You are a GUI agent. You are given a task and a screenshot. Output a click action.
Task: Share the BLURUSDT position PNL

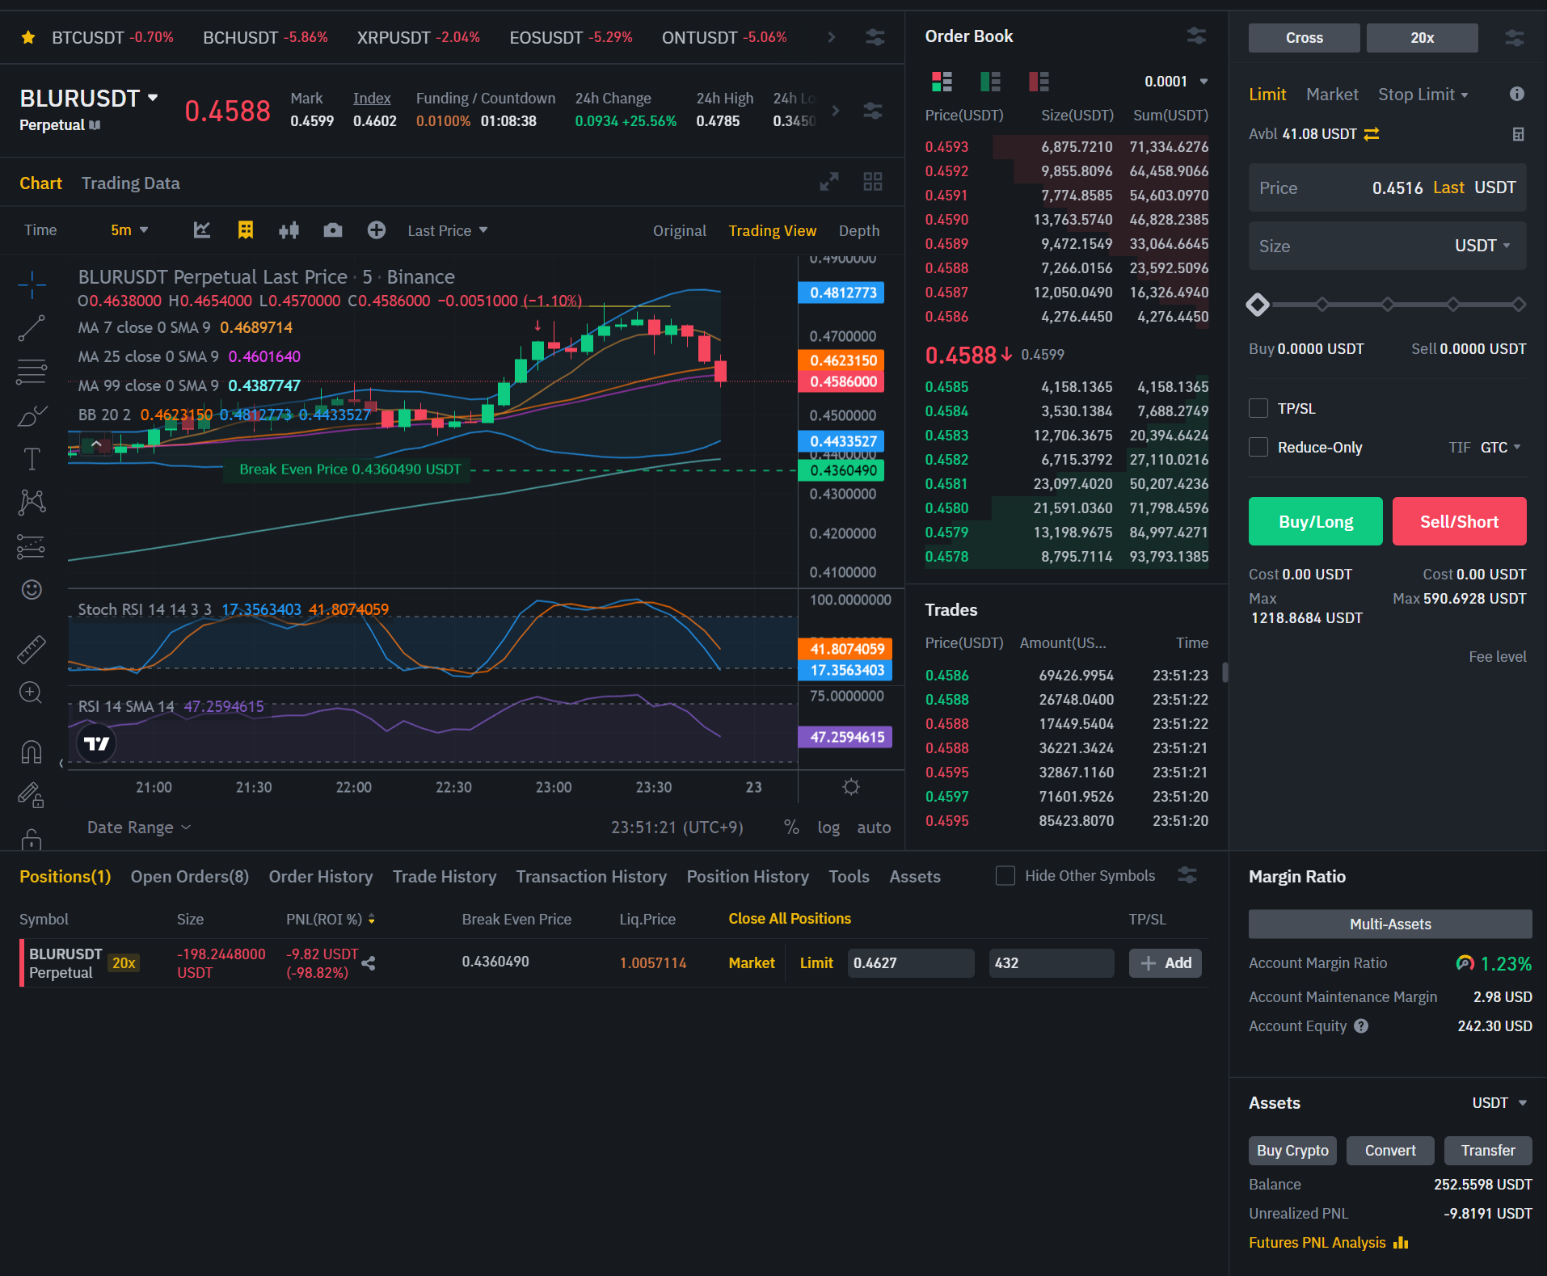pyautogui.click(x=369, y=963)
